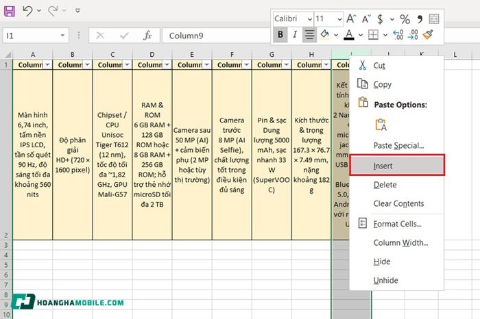Viewport: 480px width, 319px height.
Task: Toggle center alignment in the mini toolbar
Action: tap(309, 34)
